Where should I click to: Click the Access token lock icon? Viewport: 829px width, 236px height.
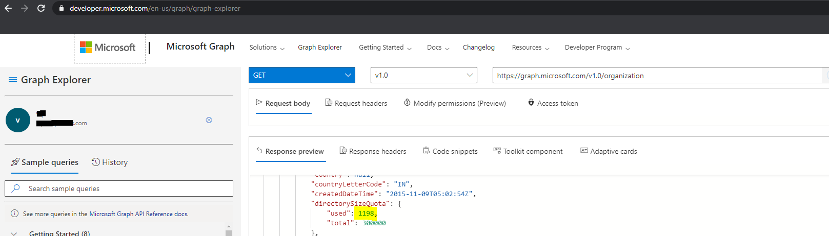pos(531,103)
